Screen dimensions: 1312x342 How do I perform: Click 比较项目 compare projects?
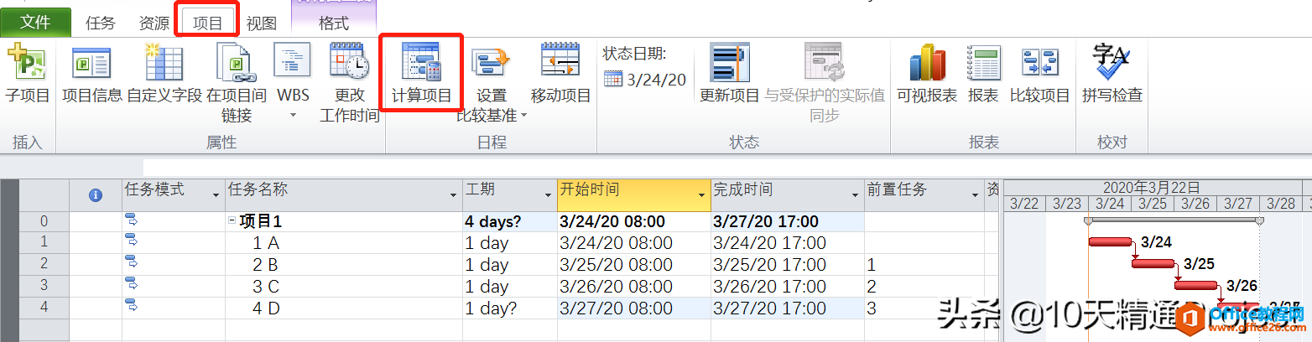[1040, 75]
